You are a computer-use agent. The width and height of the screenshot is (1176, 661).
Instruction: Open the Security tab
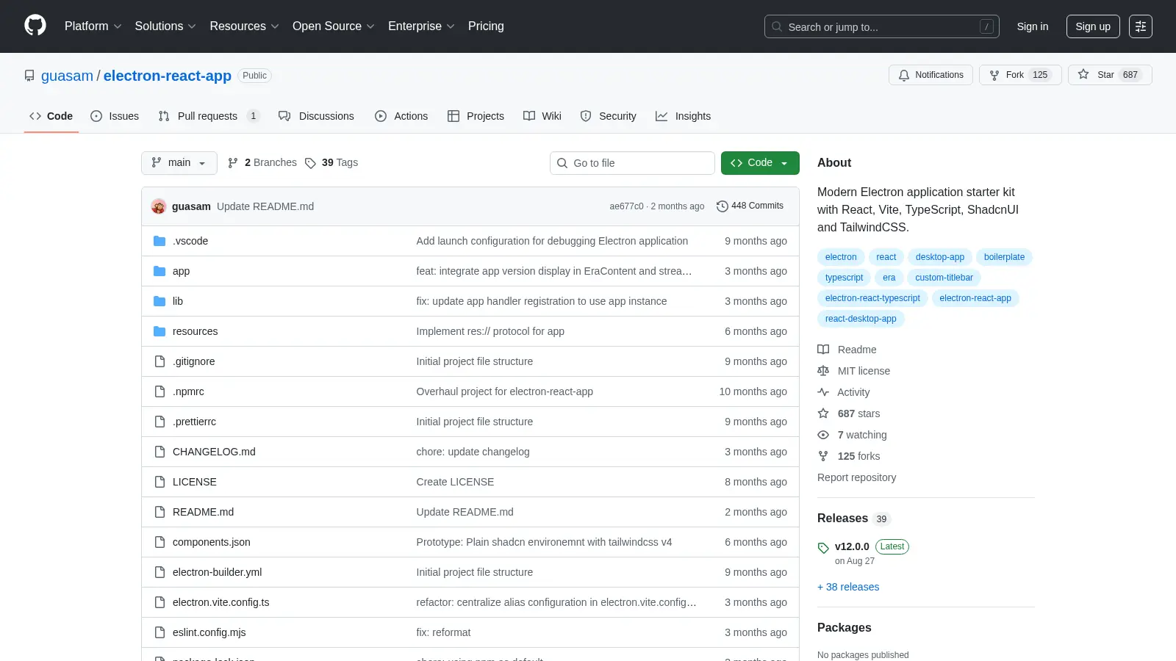point(609,116)
